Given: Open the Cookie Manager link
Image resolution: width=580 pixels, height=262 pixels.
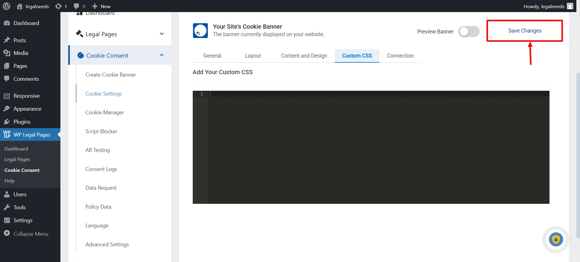Looking at the screenshot, I should 105,112.
